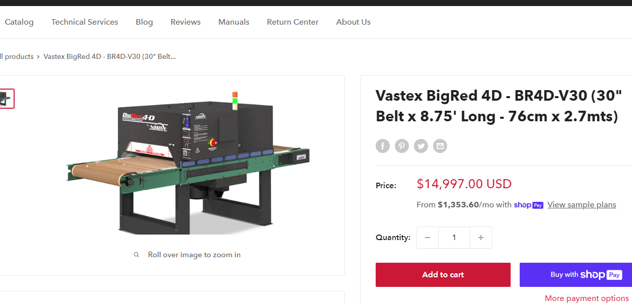Click Buy with Shop Pay button
This screenshot has width=632, height=304.
pos(576,275)
